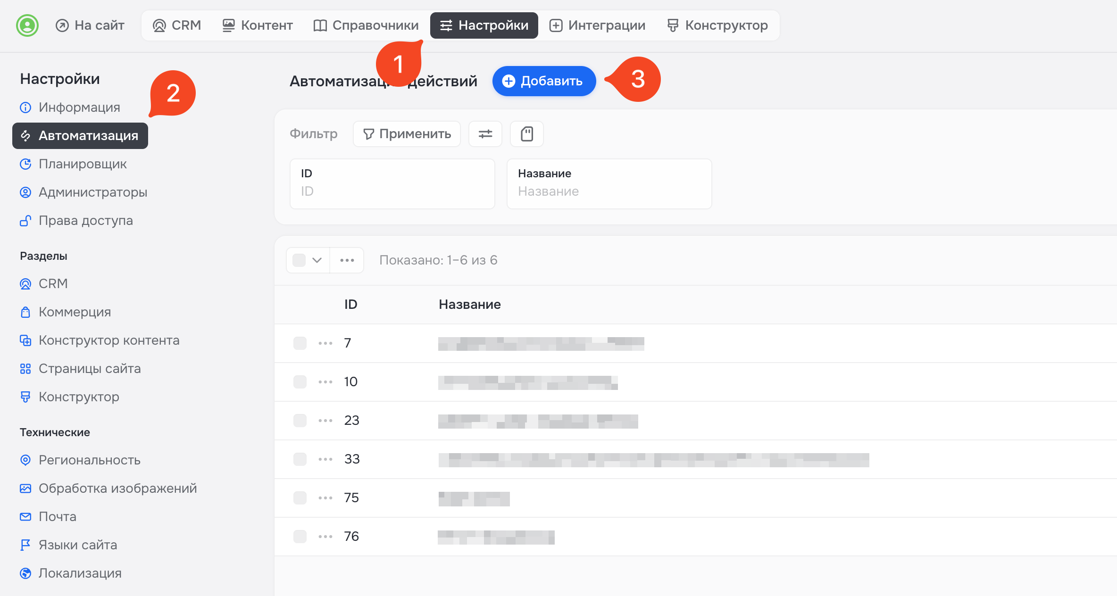1117x596 pixels.
Task: Click the Почта envelope icon
Action: 25,517
